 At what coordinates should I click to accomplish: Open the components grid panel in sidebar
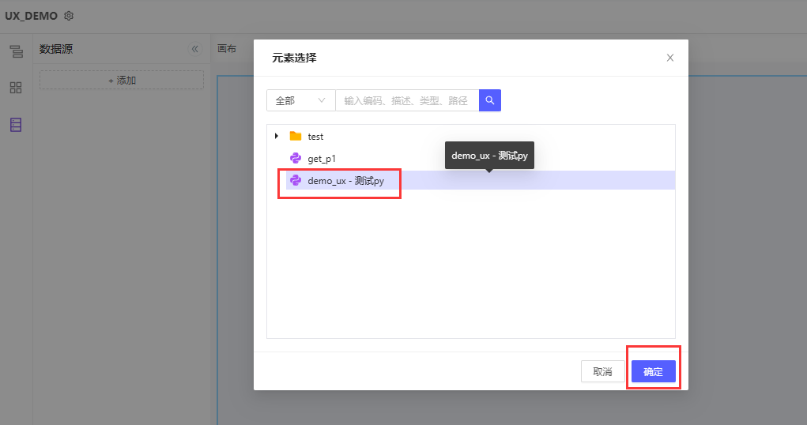click(16, 88)
